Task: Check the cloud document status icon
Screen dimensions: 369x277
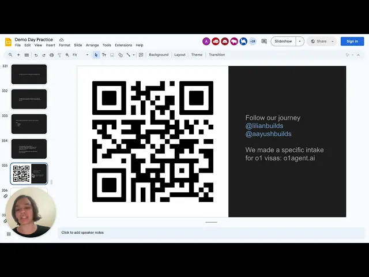Action: click(62, 40)
